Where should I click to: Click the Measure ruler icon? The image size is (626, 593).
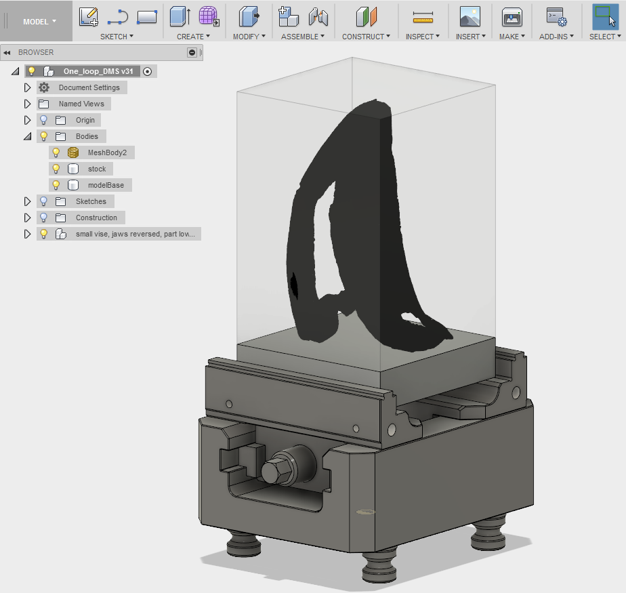coord(423,17)
